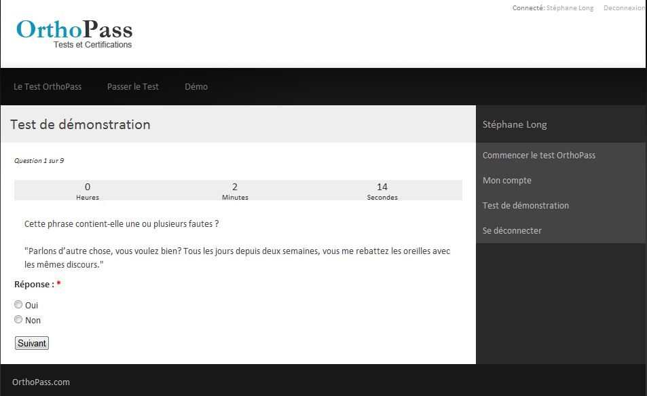Image resolution: width=647 pixels, height=396 pixels.
Task: Click the OrthoPass logo
Action: [75, 33]
